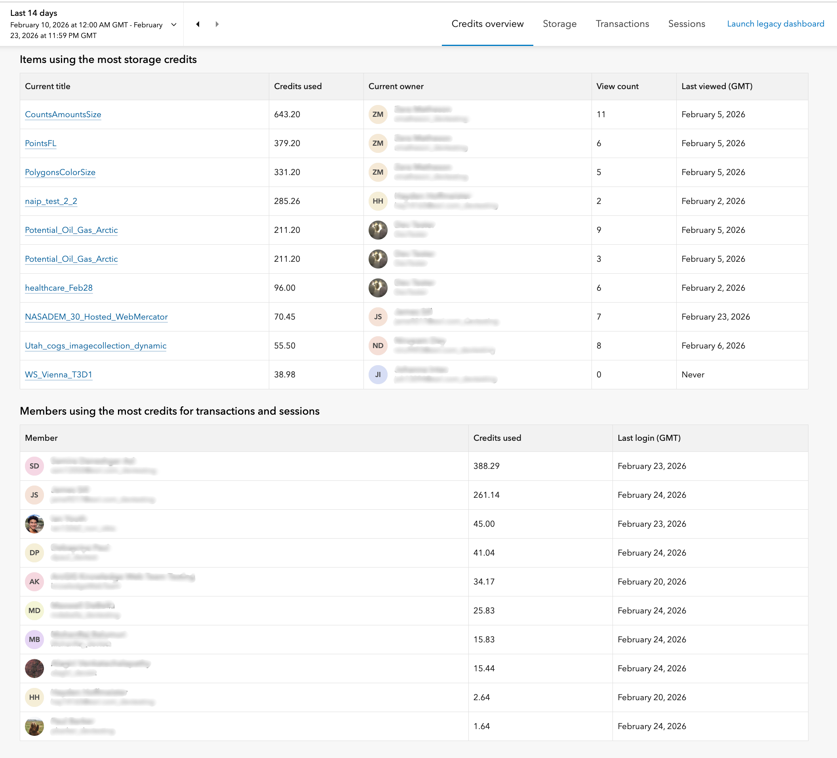Click Launch legacy dashboard link
This screenshot has width=837, height=758.
tap(775, 24)
